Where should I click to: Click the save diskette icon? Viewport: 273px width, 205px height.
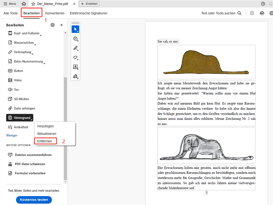(252, 13)
